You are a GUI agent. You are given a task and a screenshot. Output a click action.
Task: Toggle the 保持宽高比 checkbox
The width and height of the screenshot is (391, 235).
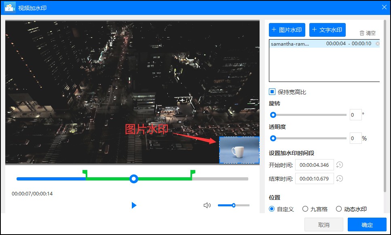[x=272, y=92]
